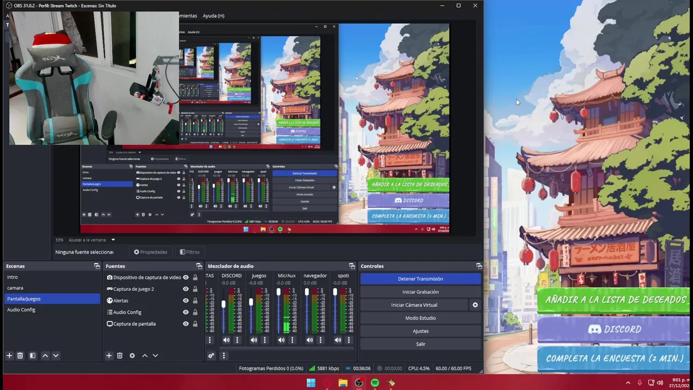
Task: Open Spotify from the taskbar
Action: pyautogui.click(x=375, y=383)
